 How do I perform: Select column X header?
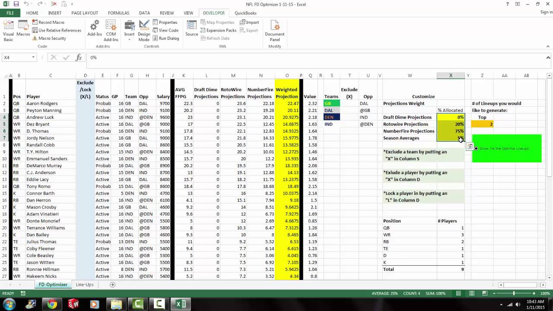(451, 76)
